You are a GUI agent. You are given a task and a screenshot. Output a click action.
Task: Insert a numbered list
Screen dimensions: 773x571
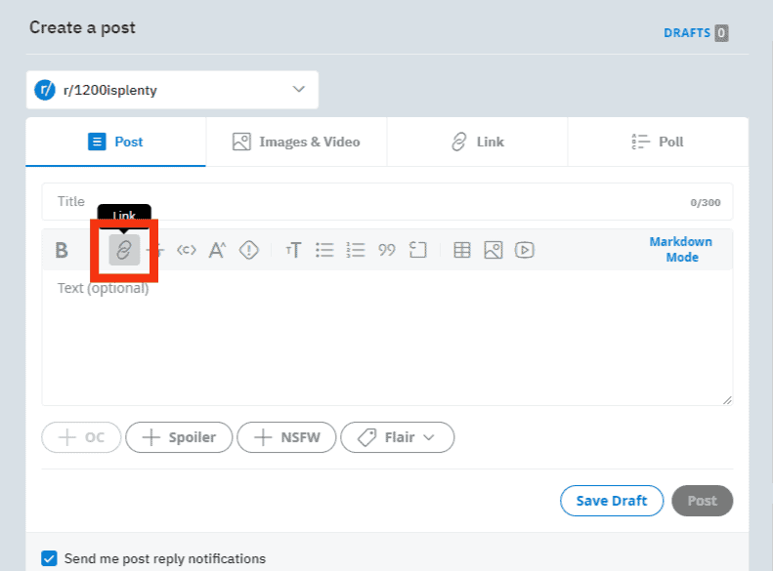(x=356, y=250)
